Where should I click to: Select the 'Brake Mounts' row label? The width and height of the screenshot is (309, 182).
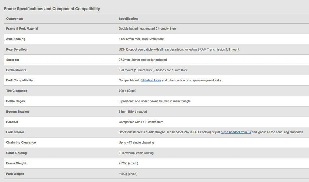point(16,70)
